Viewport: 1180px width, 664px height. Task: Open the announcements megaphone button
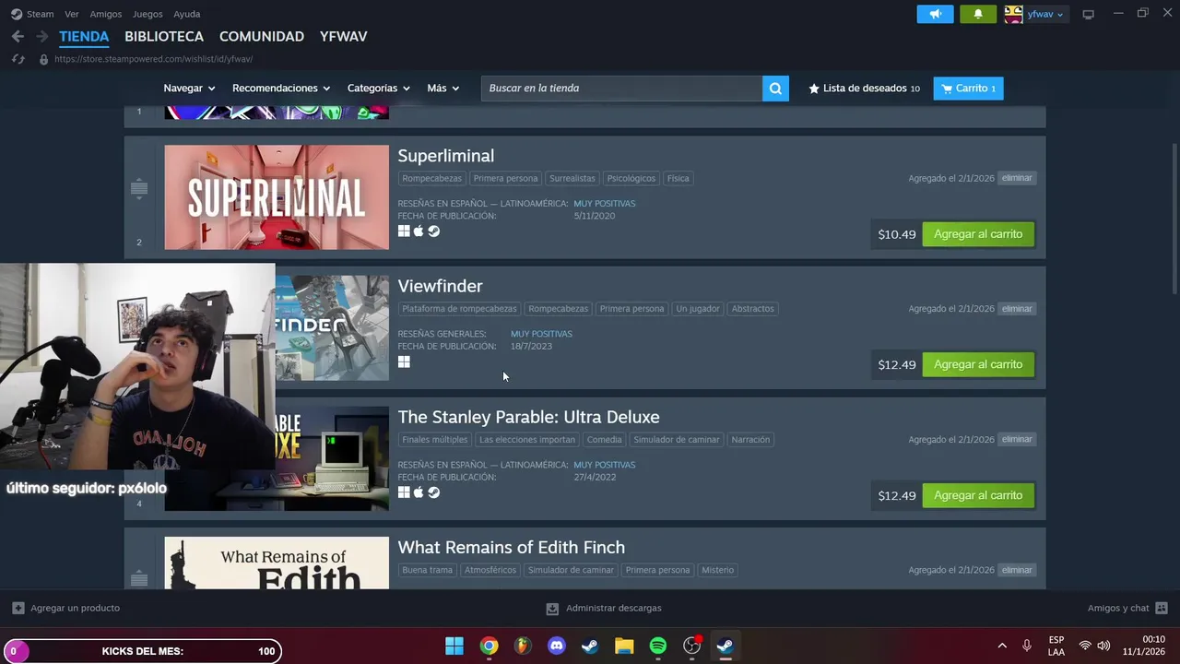[x=935, y=14]
